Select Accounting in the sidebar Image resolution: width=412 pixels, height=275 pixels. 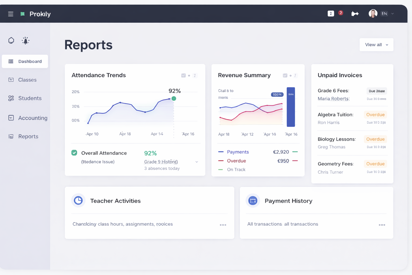(32, 118)
